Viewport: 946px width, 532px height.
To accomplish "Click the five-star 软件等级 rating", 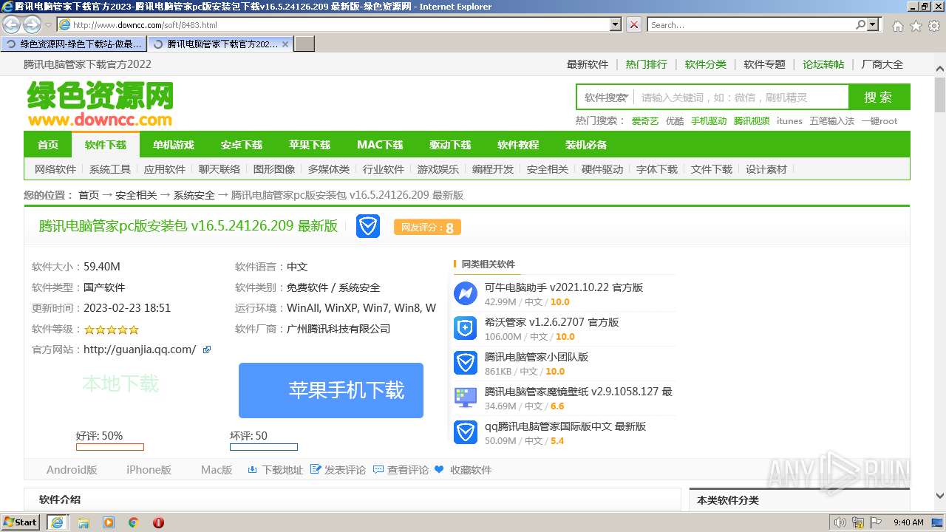I will [112, 330].
